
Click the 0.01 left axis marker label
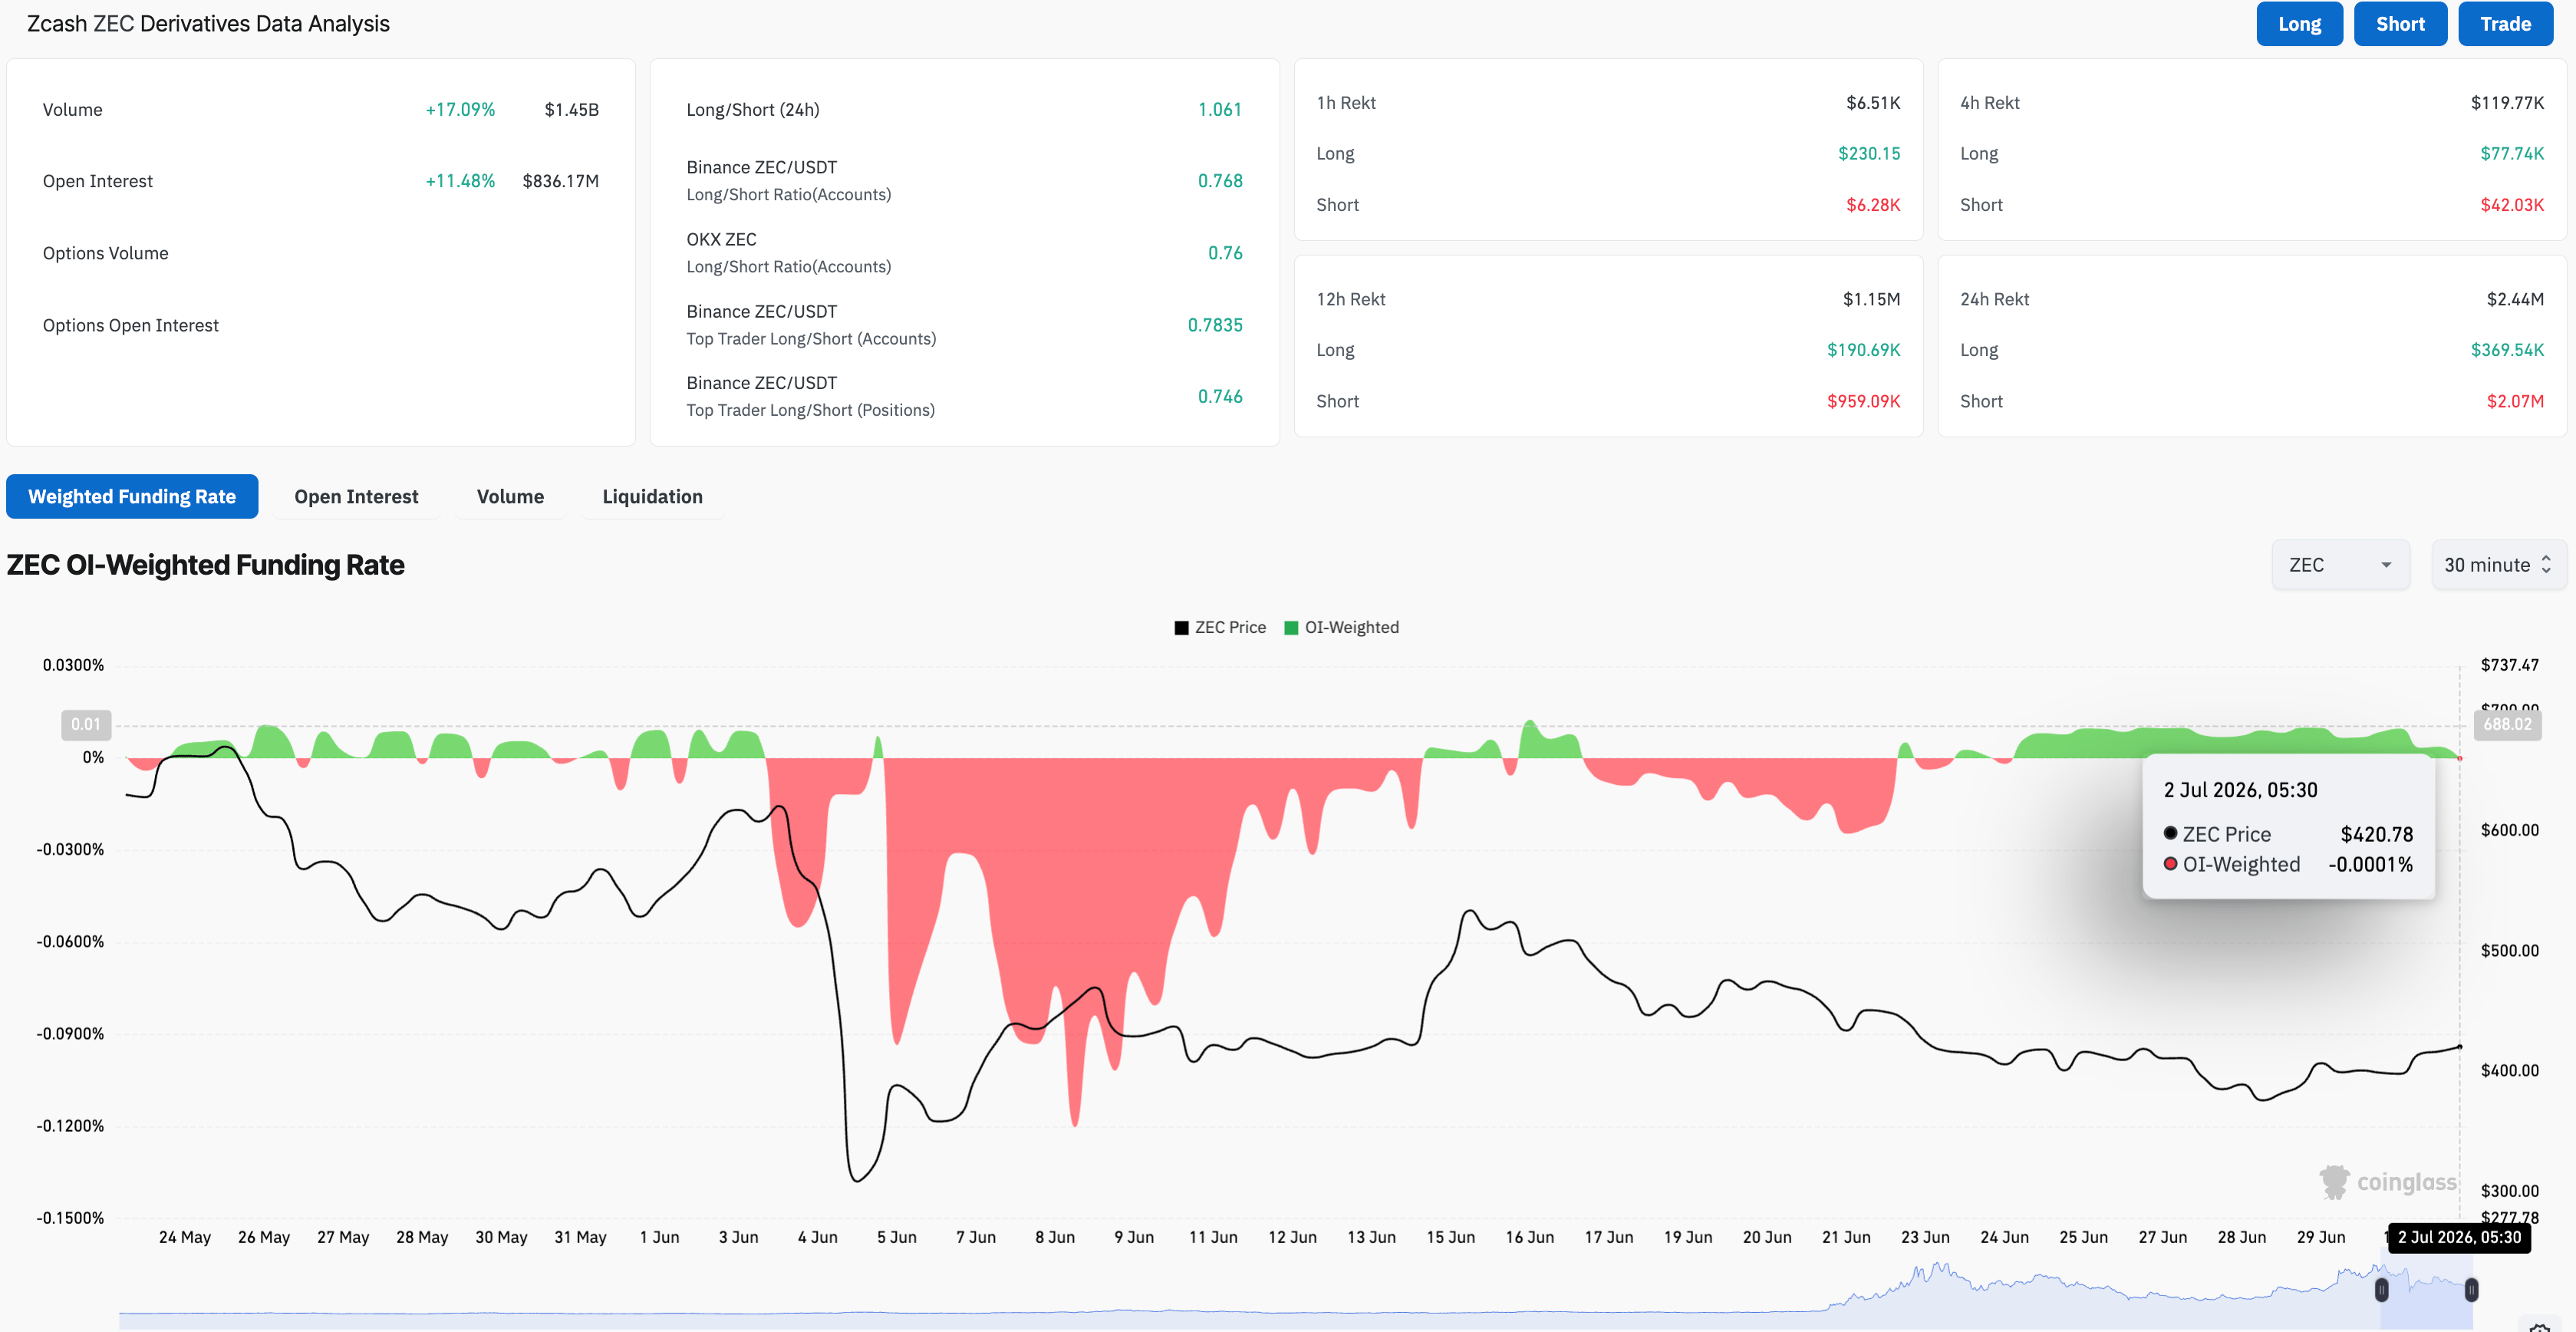pos(86,725)
